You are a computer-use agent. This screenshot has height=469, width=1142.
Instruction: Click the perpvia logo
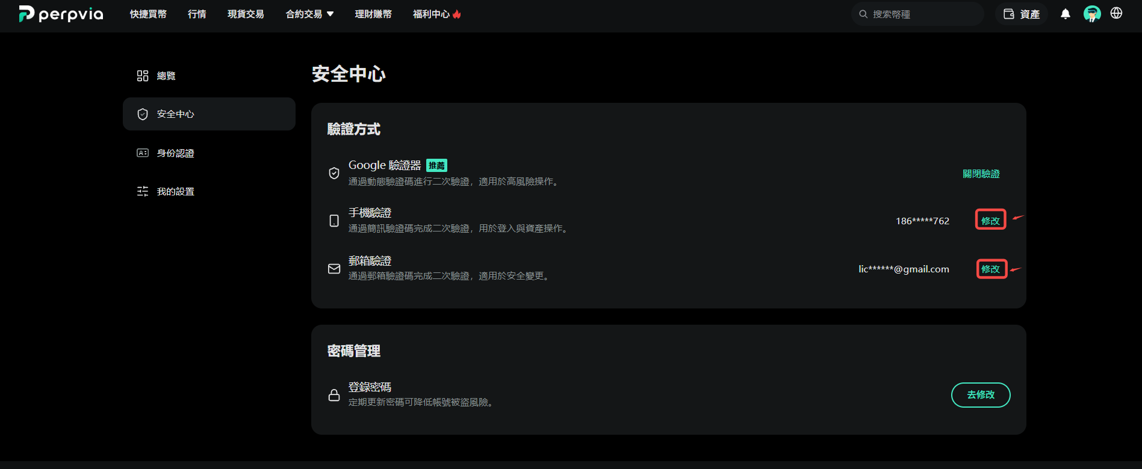tap(61, 14)
